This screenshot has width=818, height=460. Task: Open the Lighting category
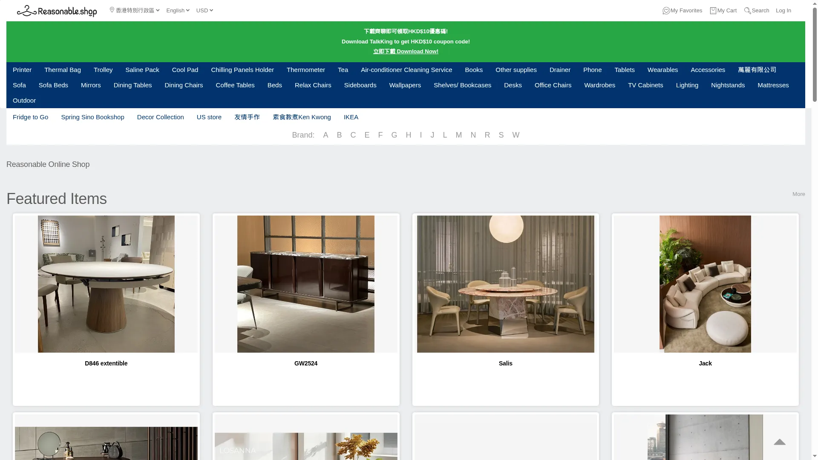[687, 85]
